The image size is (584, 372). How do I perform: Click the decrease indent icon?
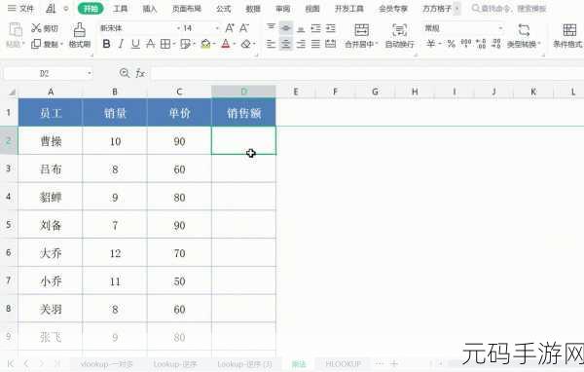(315, 28)
